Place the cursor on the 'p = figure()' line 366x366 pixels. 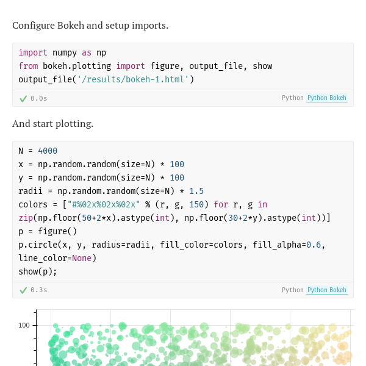pos(48,231)
